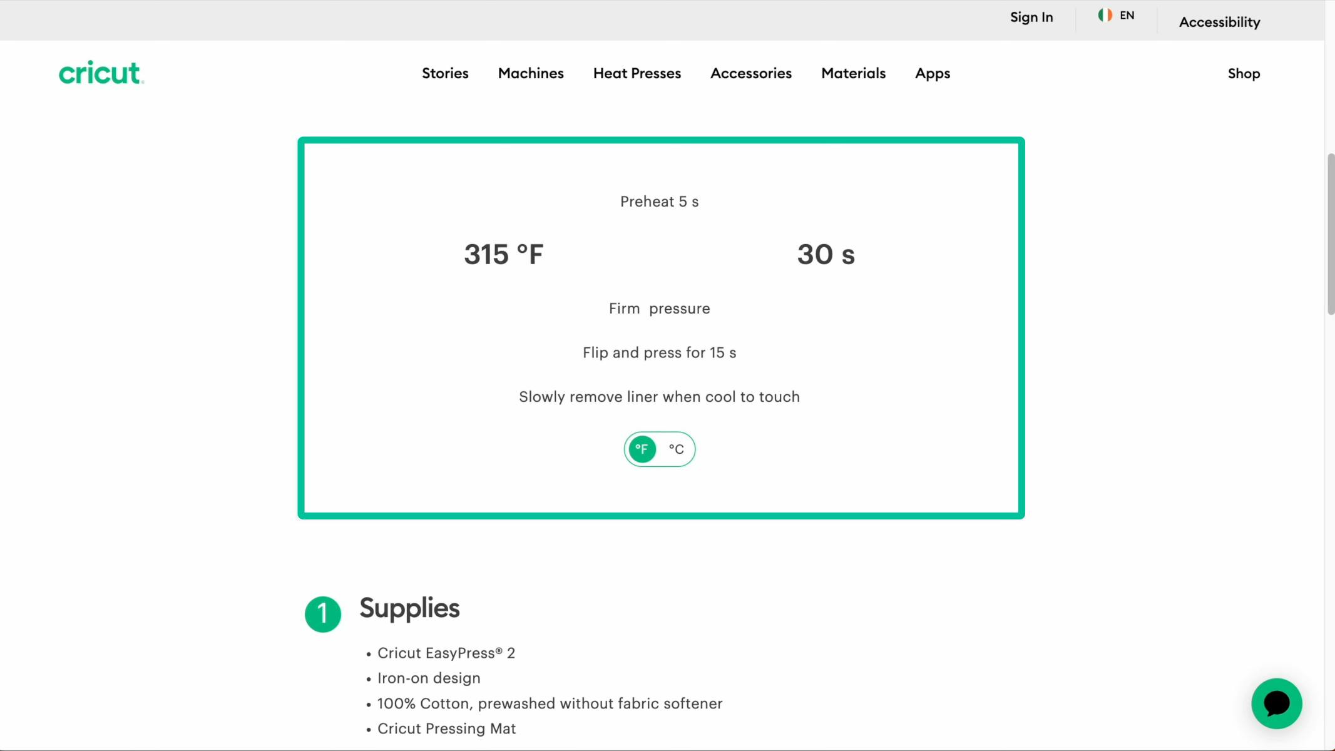Switch temperature to Fahrenheit
This screenshot has width=1335, height=751.
coord(642,449)
